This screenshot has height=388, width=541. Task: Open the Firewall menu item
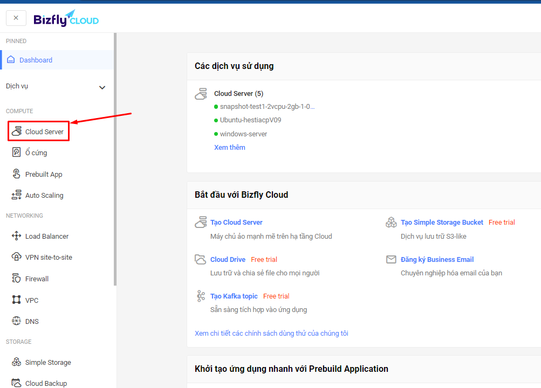(x=37, y=279)
